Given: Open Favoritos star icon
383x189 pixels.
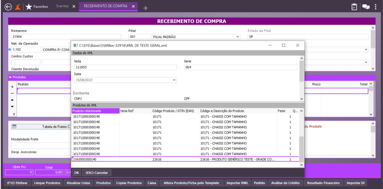Looking at the screenshot, I should 29,7.
